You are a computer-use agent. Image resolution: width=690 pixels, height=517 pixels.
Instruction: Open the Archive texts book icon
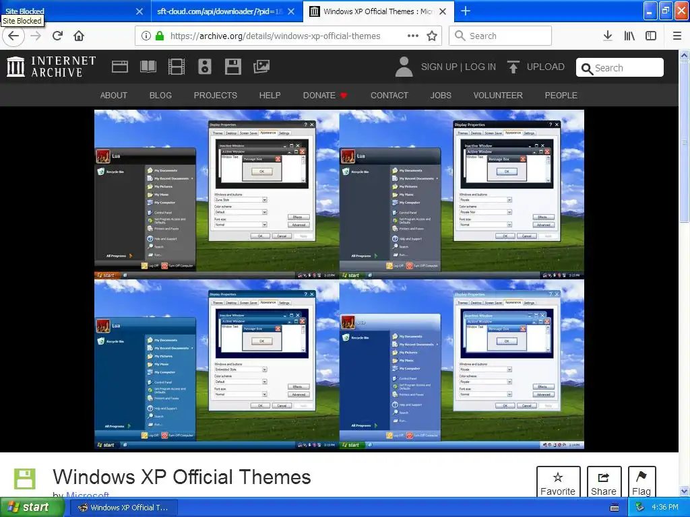pos(148,67)
